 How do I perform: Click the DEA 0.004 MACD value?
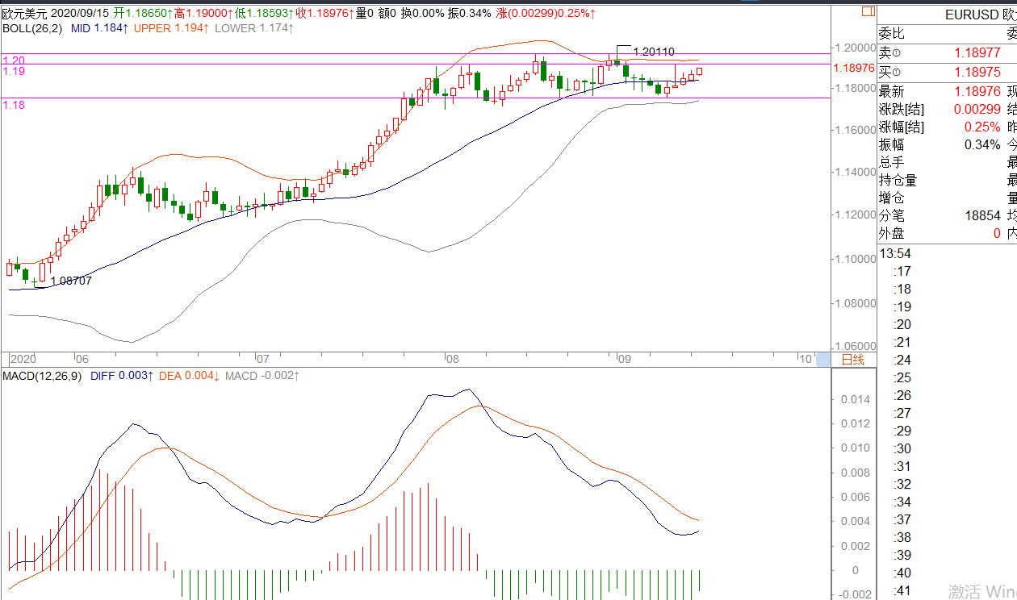(190, 376)
